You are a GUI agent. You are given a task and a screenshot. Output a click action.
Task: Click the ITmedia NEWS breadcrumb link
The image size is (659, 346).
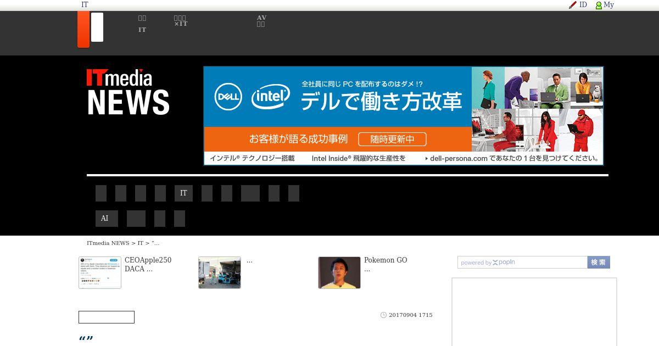(108, 243)
